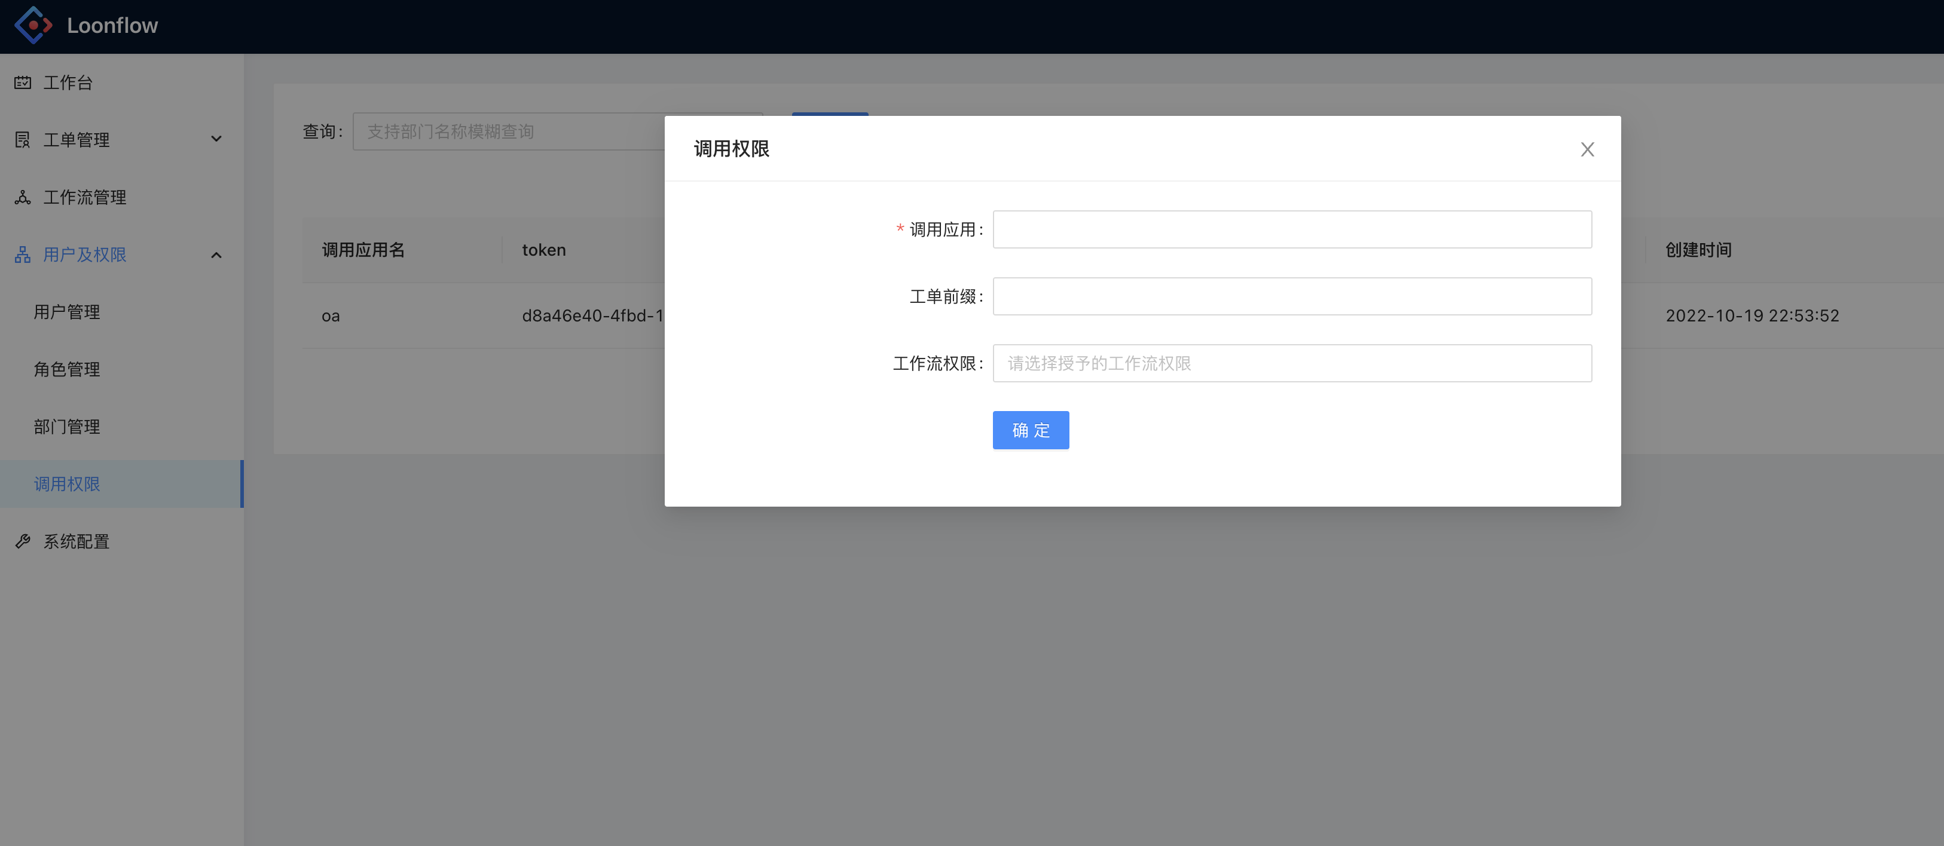Click the 查询 label text
The width and height of the screenshot is (1944, 846).
tap(322, 131)
